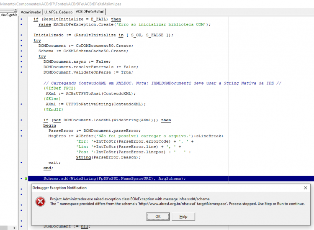Screen dimensions: 314x230
Task: Click the 'begin' keyword under loadXML check
Action: tap(50, 125)
